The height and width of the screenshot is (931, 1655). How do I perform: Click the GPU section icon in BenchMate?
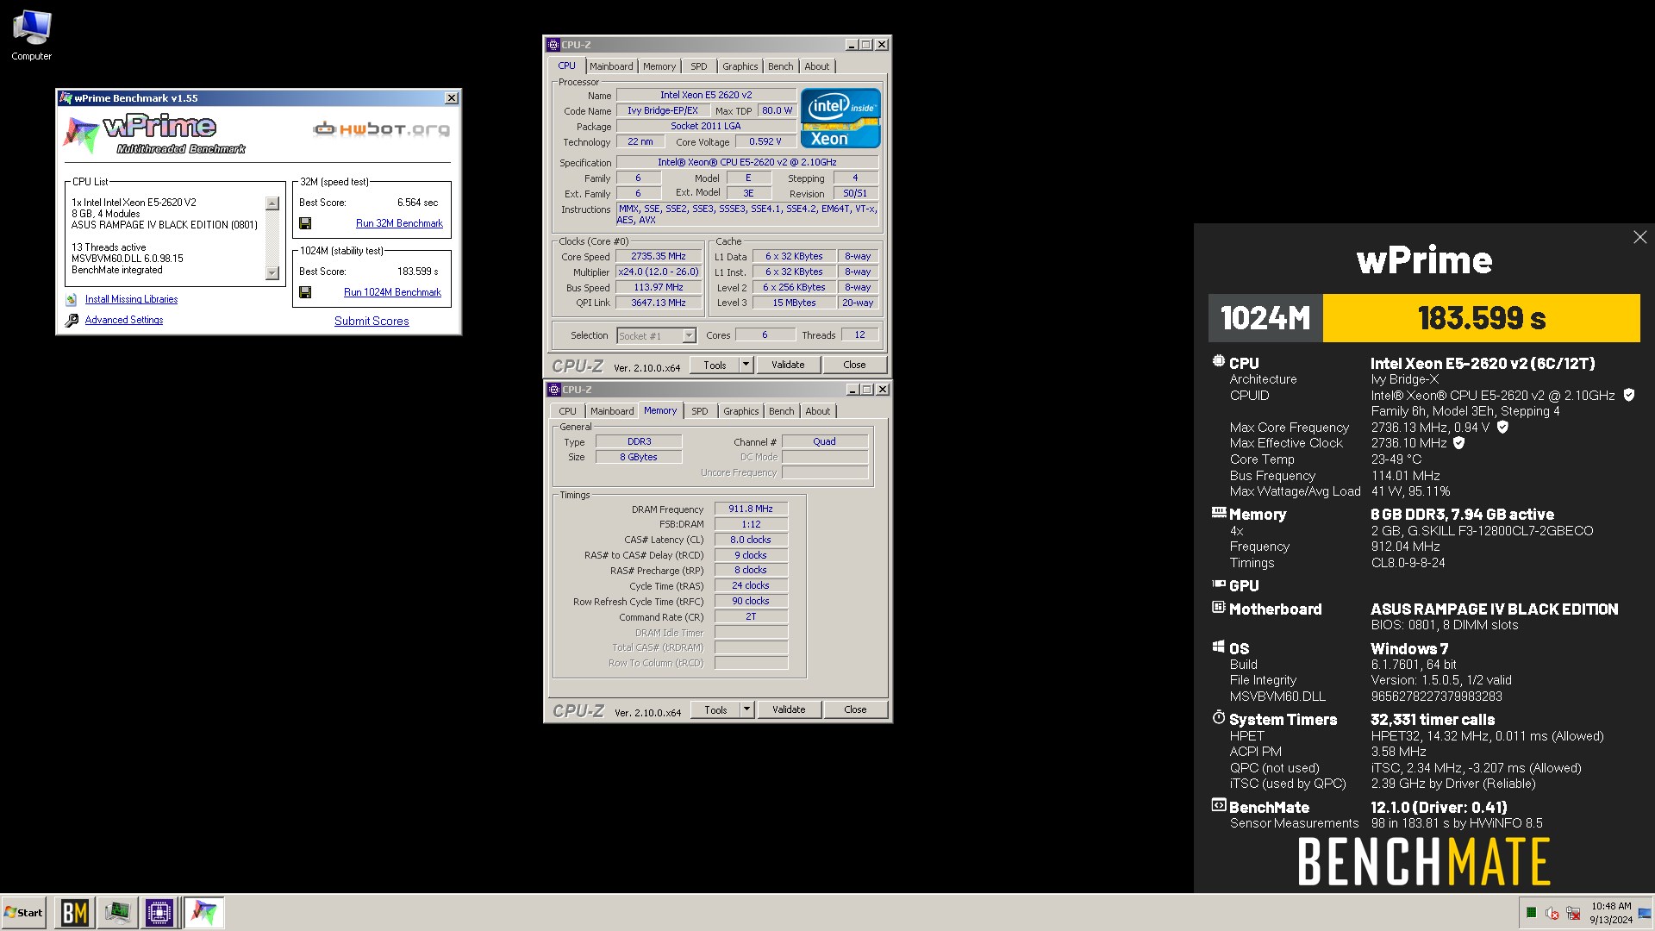[x=1219, y=584]
